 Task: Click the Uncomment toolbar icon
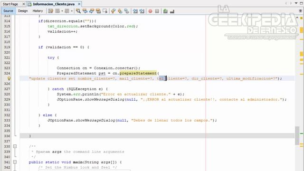(x=172, y=11)
